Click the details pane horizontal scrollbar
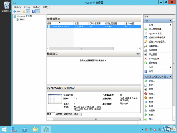 pyautogui.click(x=96, y=119)
